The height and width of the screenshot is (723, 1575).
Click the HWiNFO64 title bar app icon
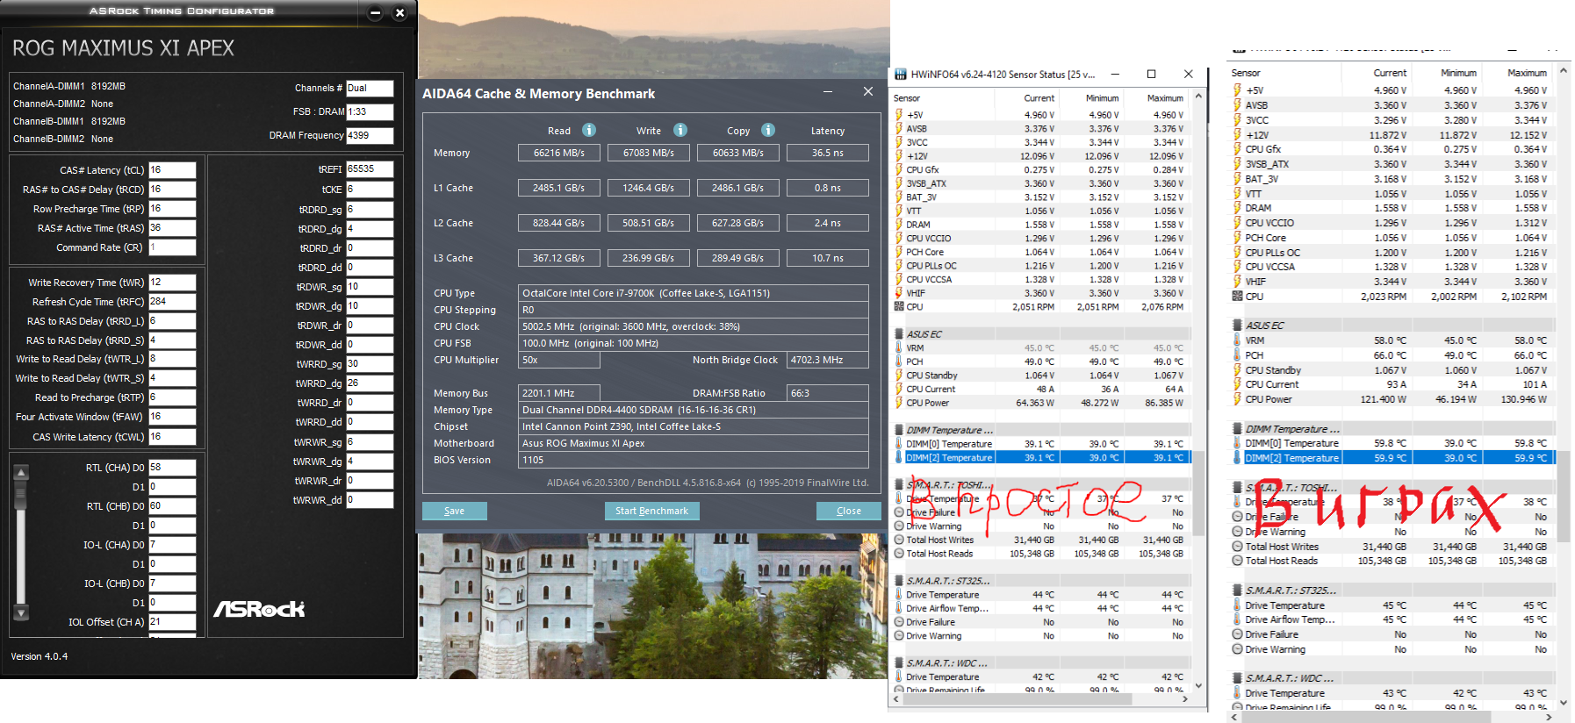coord(900,75)
